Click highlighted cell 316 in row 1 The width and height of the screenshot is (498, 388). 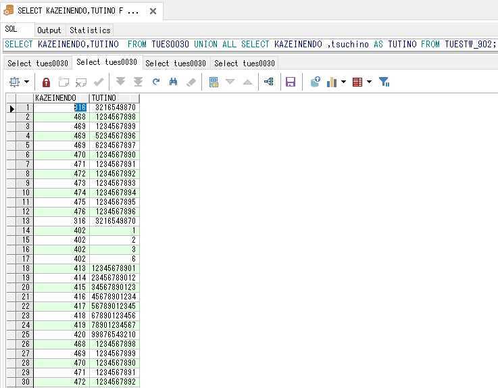point(61,107)
